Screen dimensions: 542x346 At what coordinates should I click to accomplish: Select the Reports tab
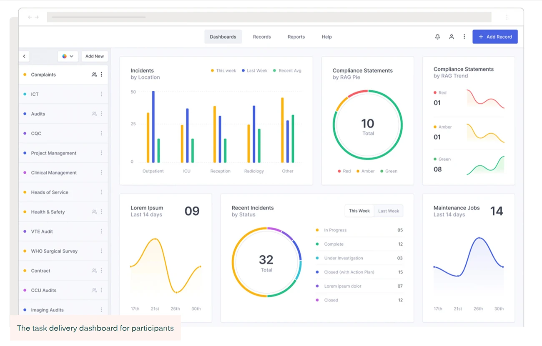296,37
